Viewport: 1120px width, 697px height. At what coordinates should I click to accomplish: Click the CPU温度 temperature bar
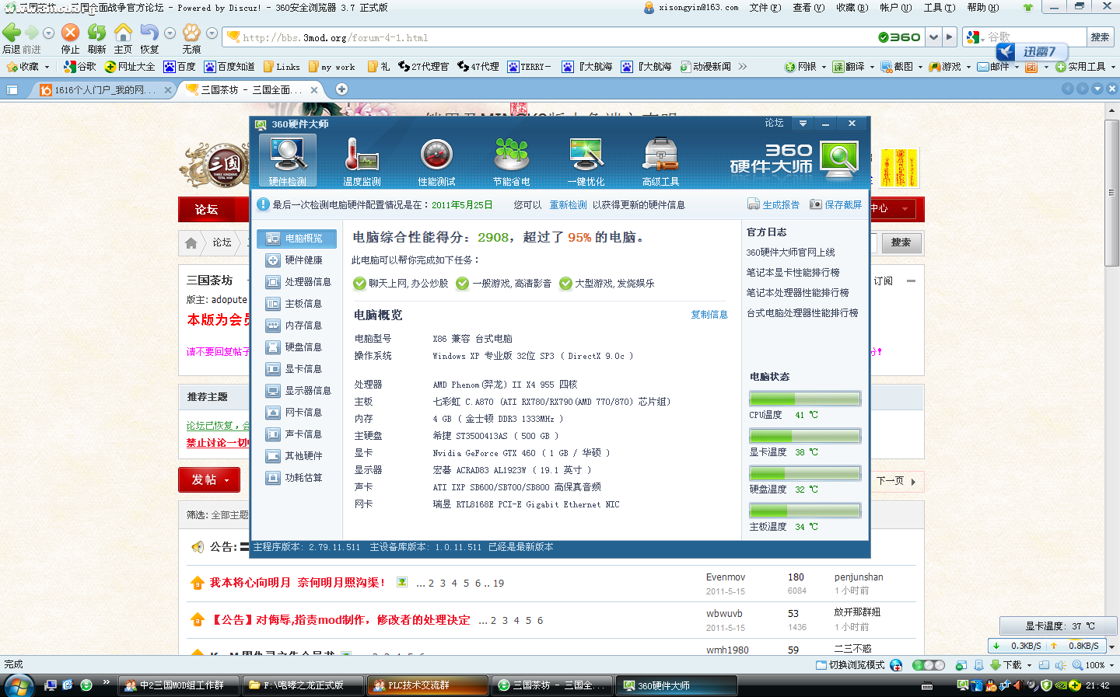[x=804, y=399]
